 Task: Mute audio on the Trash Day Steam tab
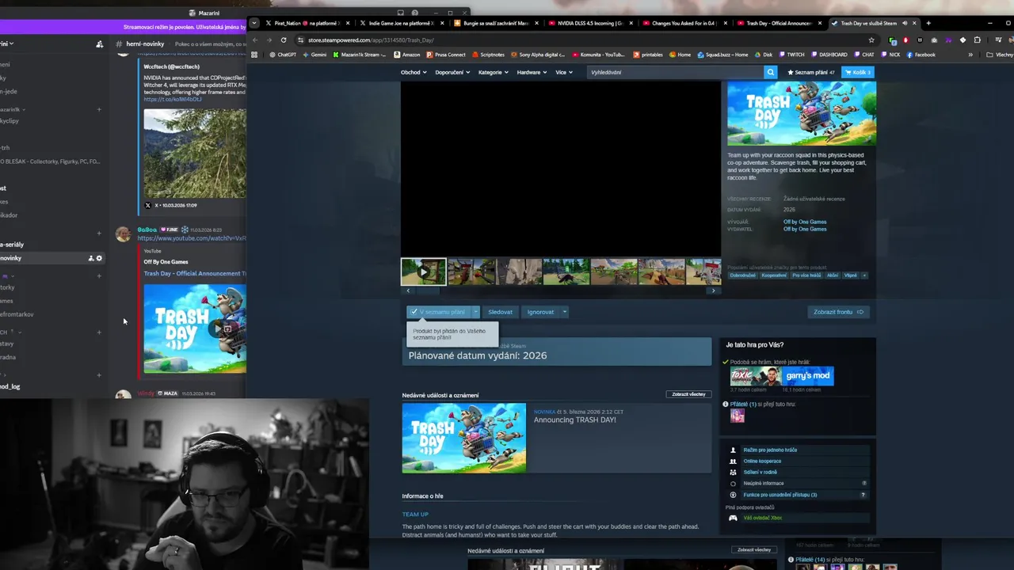point(905,23)
